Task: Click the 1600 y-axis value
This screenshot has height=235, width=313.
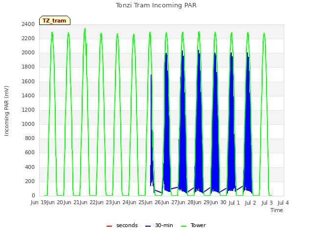Action: [x=28, y=82]
